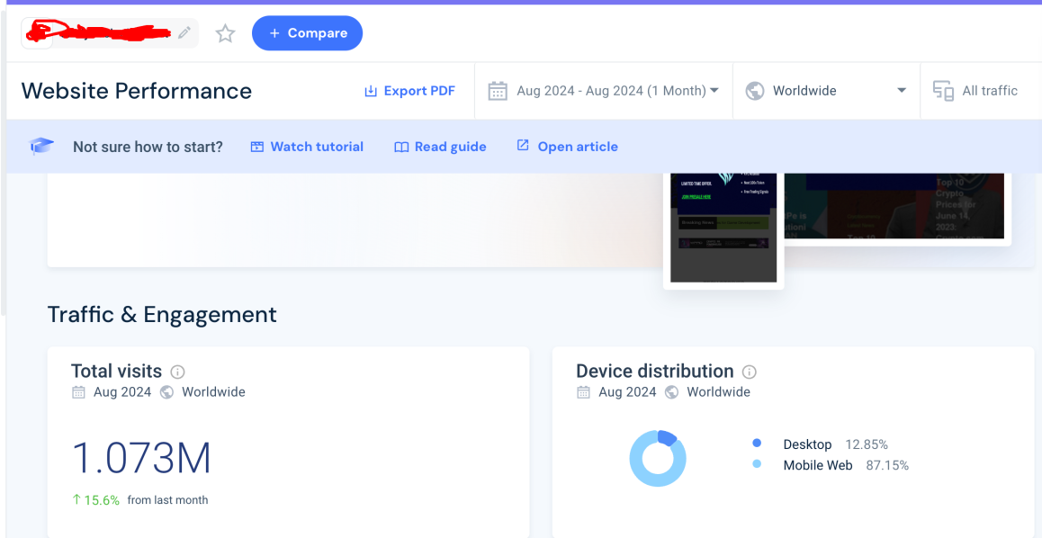Click the devices icon beside All traffic

(x=943, y=91)
